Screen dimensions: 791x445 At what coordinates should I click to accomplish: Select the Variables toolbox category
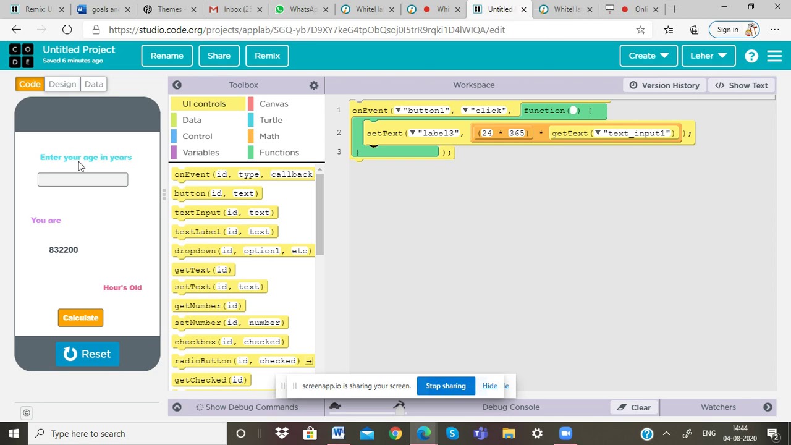(x=201, y=152)
